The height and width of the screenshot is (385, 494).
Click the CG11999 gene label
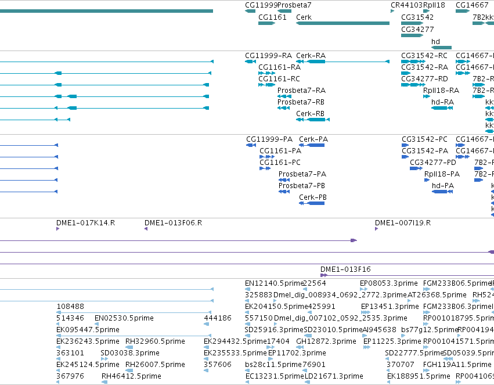click(261, 5)
